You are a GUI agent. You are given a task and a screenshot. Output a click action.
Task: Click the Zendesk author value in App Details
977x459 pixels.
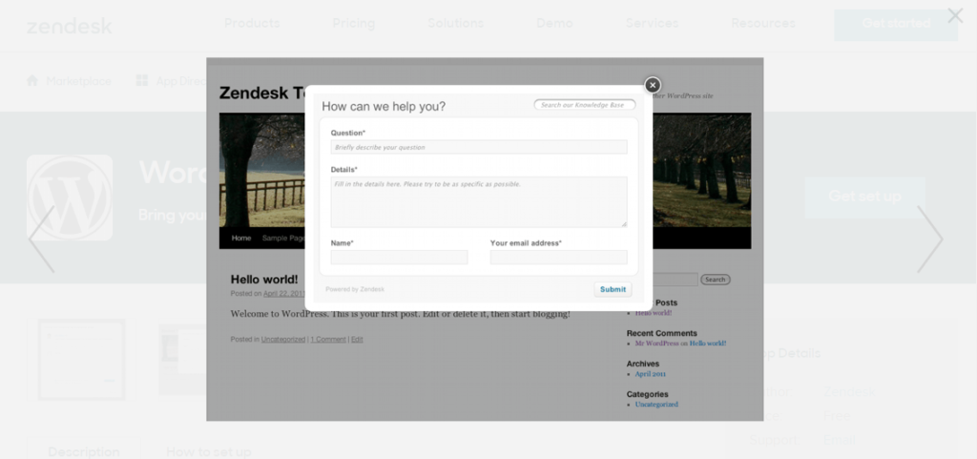tap(848, 392)
